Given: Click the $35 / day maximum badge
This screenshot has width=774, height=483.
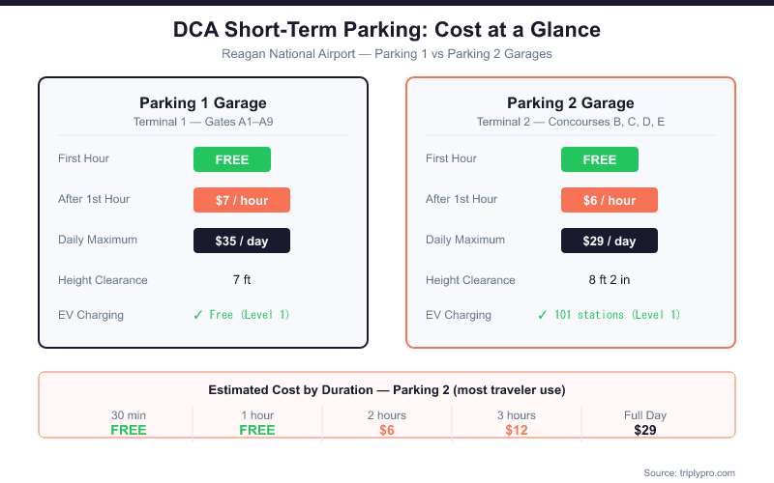Looking at the screenshot, I should click(x=242, y=241).
